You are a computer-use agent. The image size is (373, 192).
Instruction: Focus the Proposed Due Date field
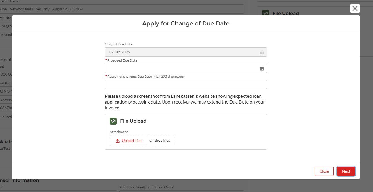pyautogui.click(x=186, y=68)
